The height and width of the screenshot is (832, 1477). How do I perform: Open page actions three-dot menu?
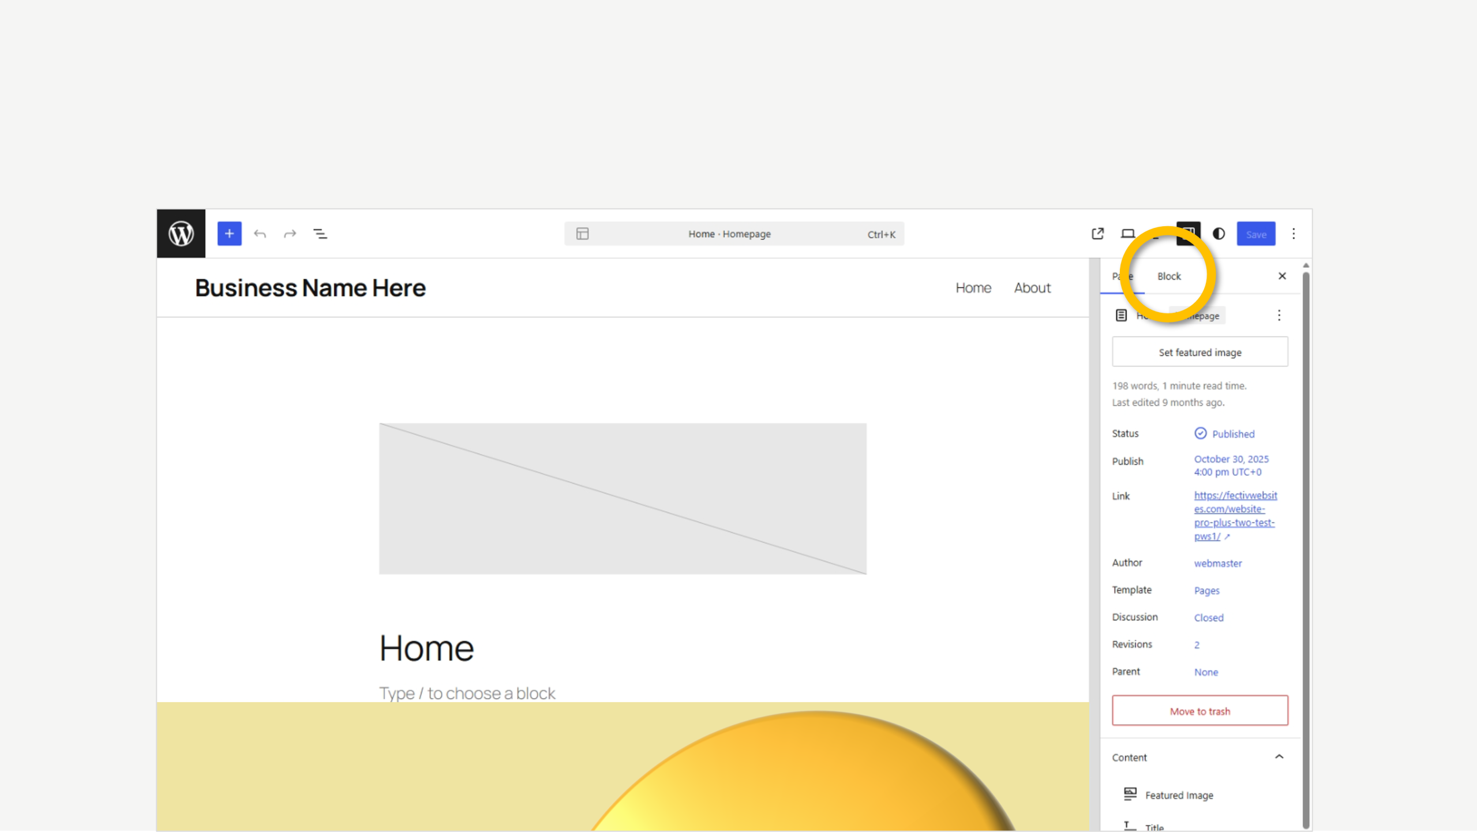[1279, 315]
